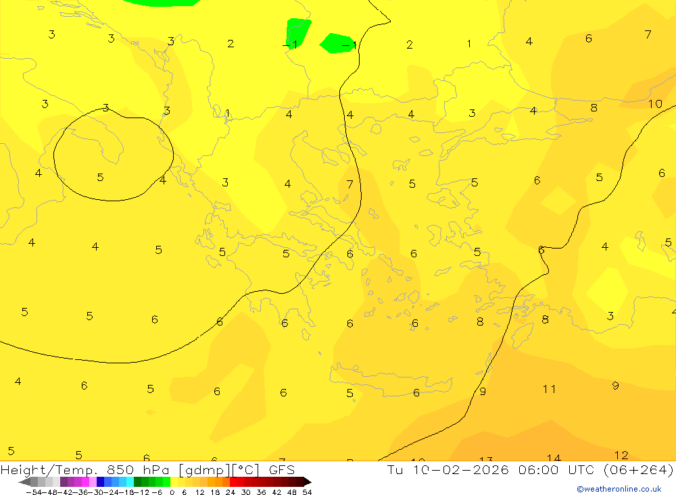Click the weatheronline.co.uk copyright link

tap(619, 489)
